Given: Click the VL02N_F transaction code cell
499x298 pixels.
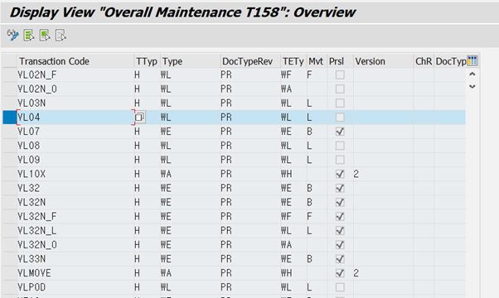Looking at the screenshot, I should point(75,75).
